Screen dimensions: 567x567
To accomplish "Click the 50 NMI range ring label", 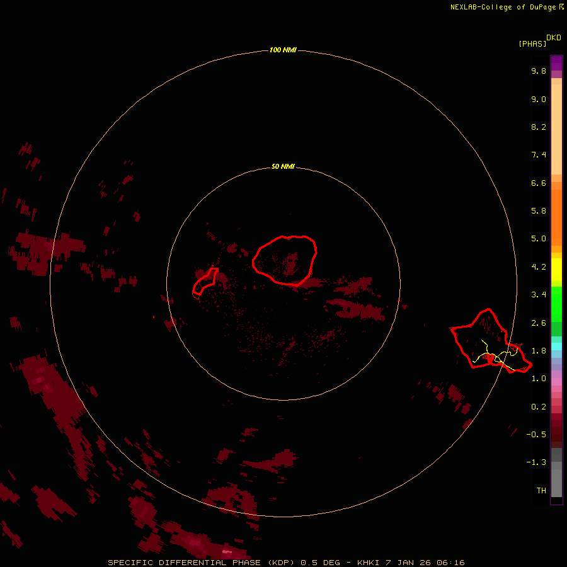I will [x=283, y=166].
